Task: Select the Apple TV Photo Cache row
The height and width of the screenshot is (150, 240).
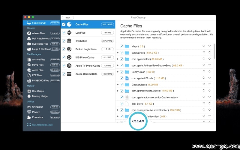Action: click(x=88, y=66)
